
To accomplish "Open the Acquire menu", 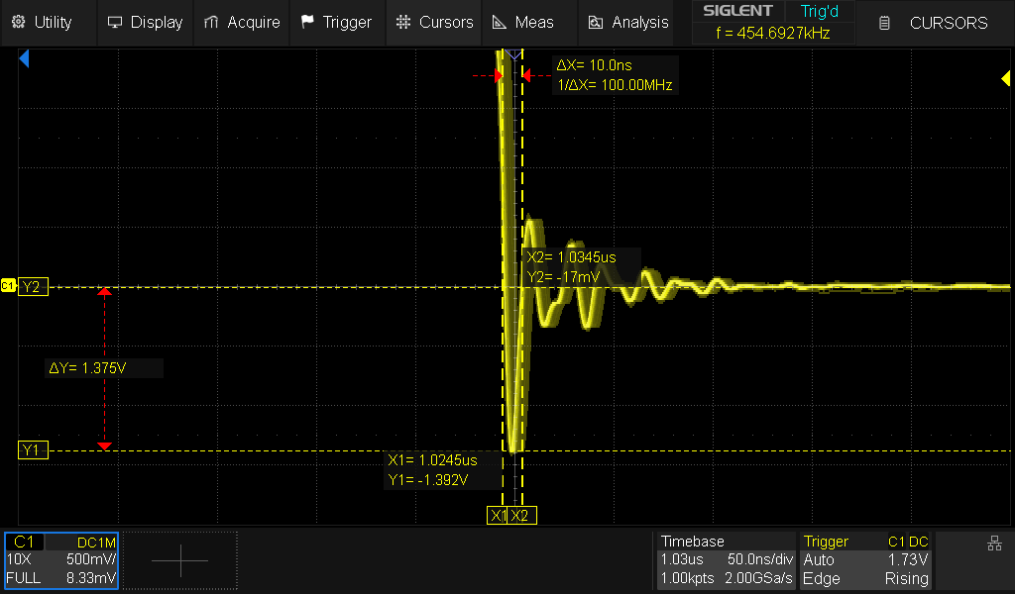I will (x=241, y=22).
